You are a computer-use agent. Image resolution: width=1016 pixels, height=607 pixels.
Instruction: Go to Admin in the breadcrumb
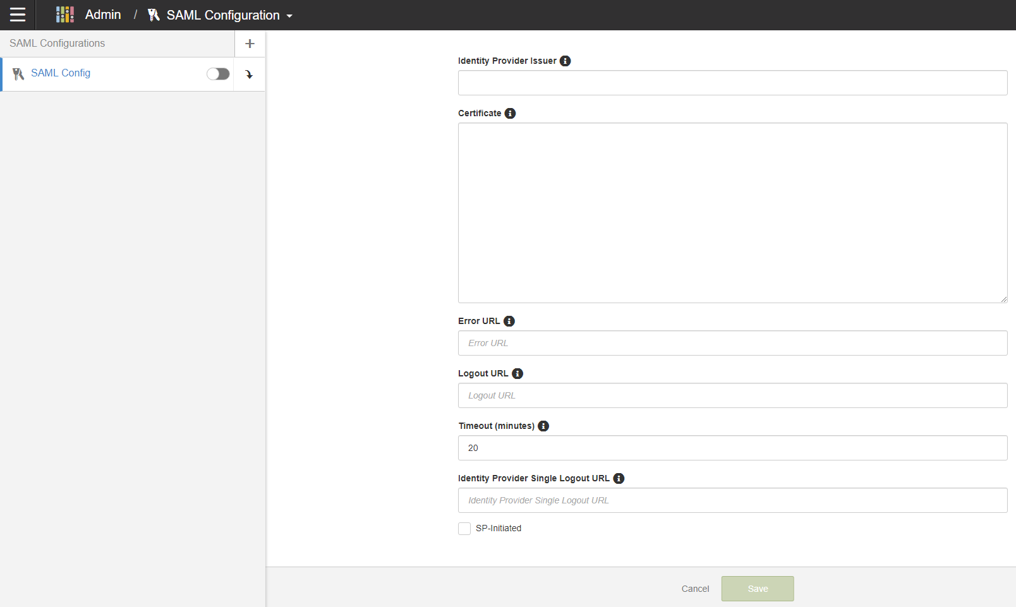point(103,15)
